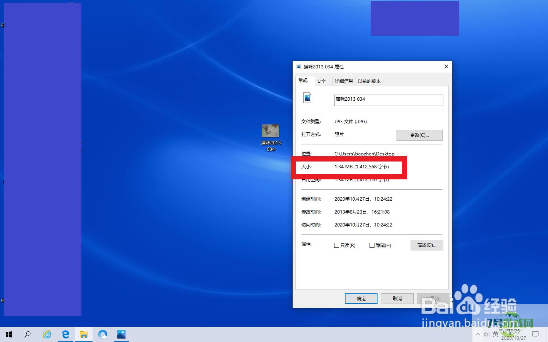Click the 打开方式 value 照片
Screen dimensions: 548x342
pyautogui.click(x=339, y=135)
